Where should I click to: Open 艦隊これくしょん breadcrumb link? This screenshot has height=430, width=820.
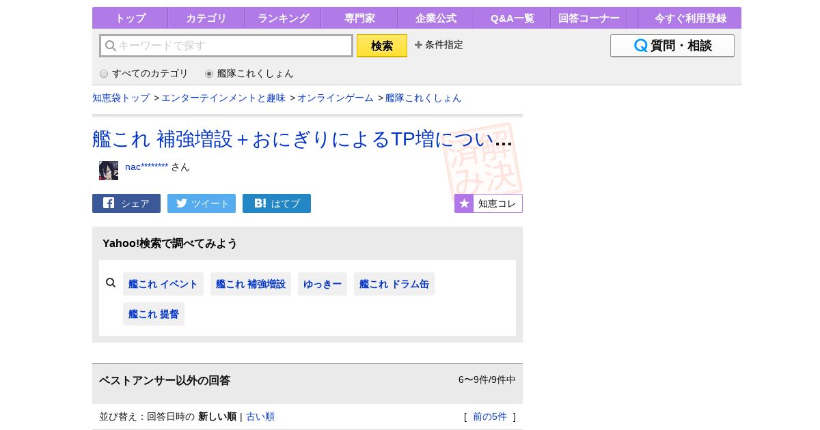point(424,98)
